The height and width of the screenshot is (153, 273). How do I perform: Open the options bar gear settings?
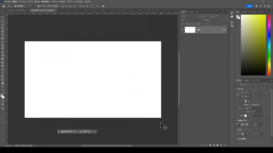pyautogui.click(x=103, y=6)
